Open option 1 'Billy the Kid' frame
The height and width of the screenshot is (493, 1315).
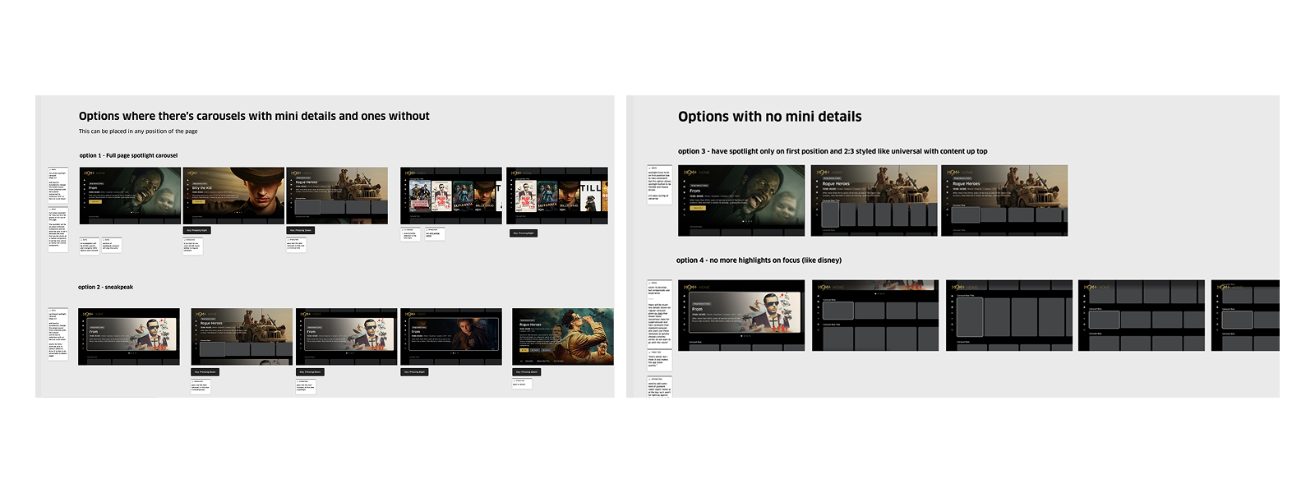(x=233, y=196)
